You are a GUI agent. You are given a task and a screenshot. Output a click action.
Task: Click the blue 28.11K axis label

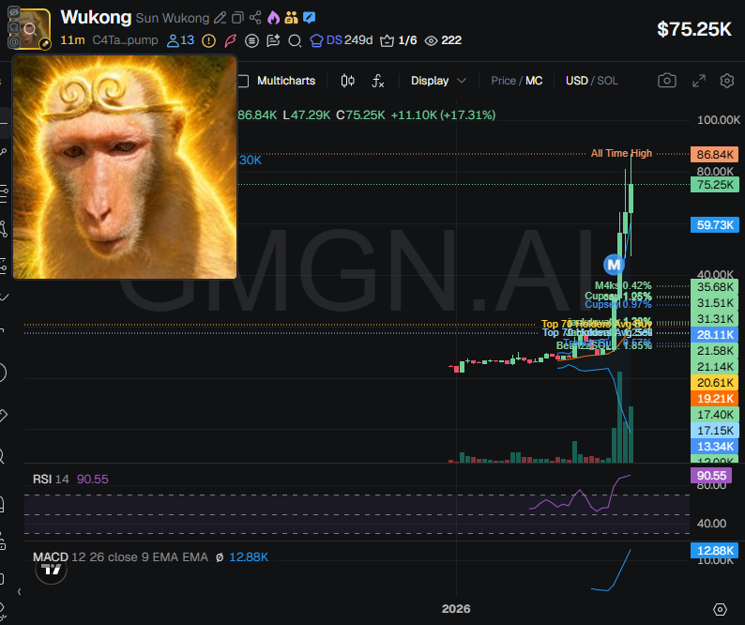tap(715, 334)
